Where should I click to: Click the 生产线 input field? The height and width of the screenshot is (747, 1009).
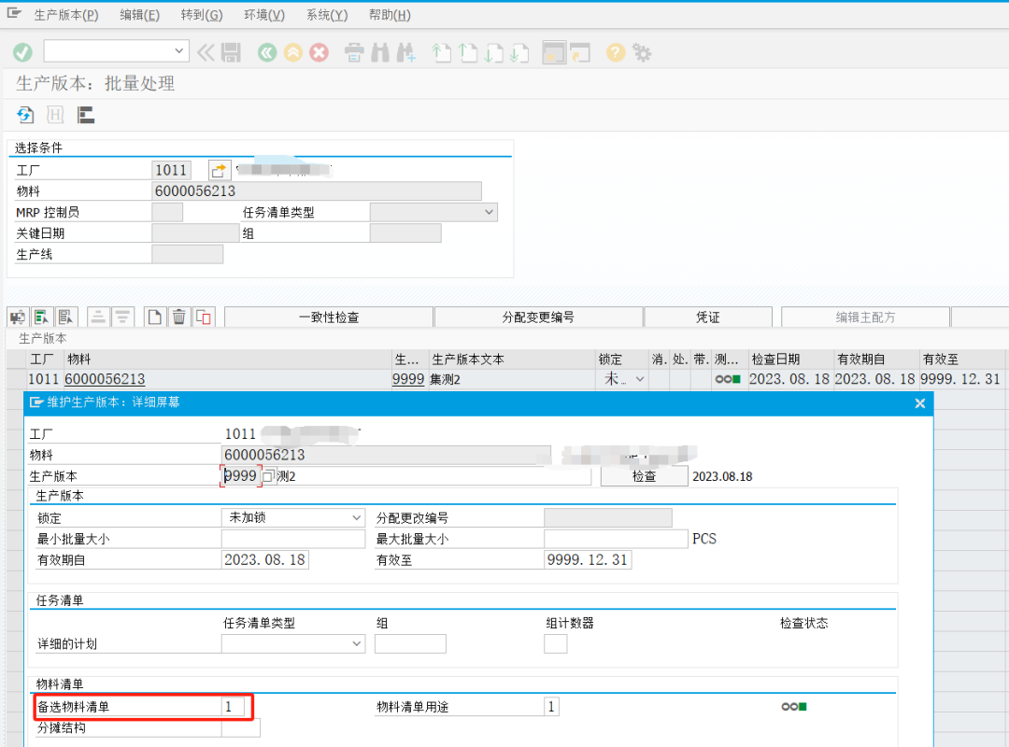pyautogui.click(x=187, y=254)
